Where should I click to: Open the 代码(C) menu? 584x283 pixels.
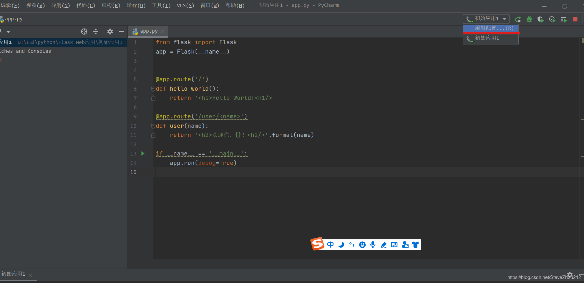(86, 5)
